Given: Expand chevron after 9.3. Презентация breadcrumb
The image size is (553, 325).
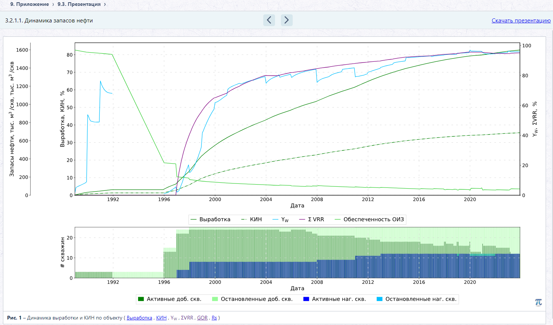Looking at the screenshot, I should pos(105,4).
